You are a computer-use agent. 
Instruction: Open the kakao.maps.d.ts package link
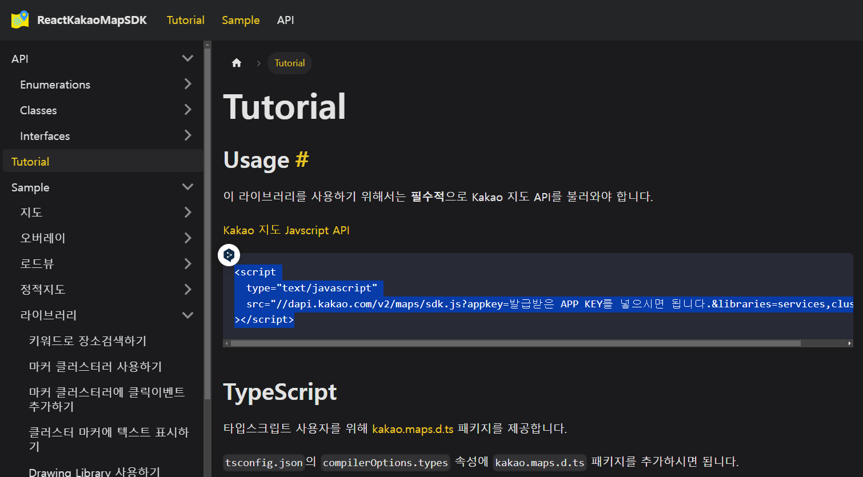pyautogui.click(x=413, y=428)
